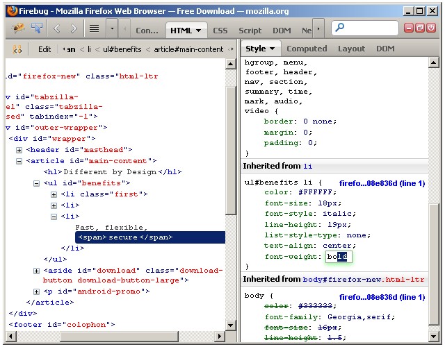
Task: Click the struck-through color #333333 value
Action: [x=315, y=306]
